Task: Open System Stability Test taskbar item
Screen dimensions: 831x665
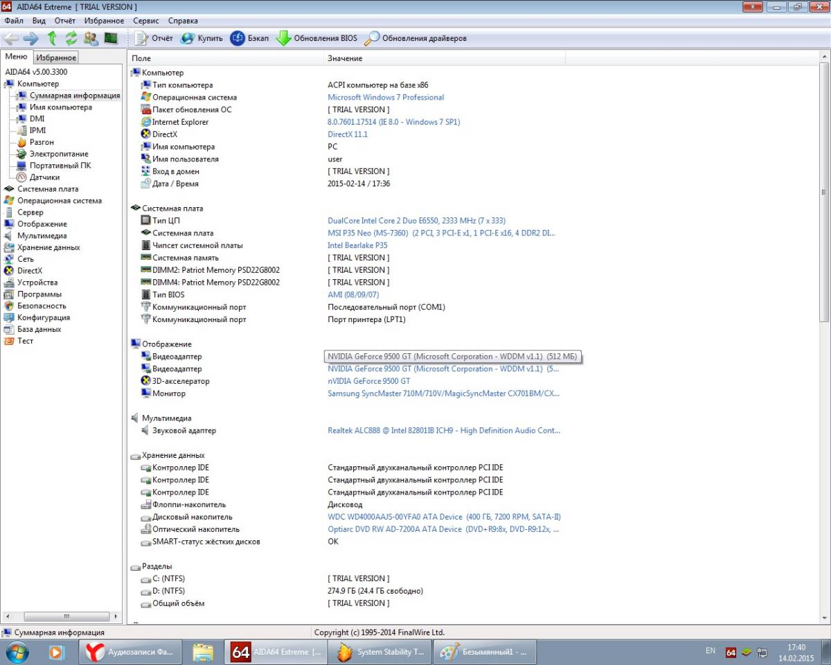Action: coord(379,653)
